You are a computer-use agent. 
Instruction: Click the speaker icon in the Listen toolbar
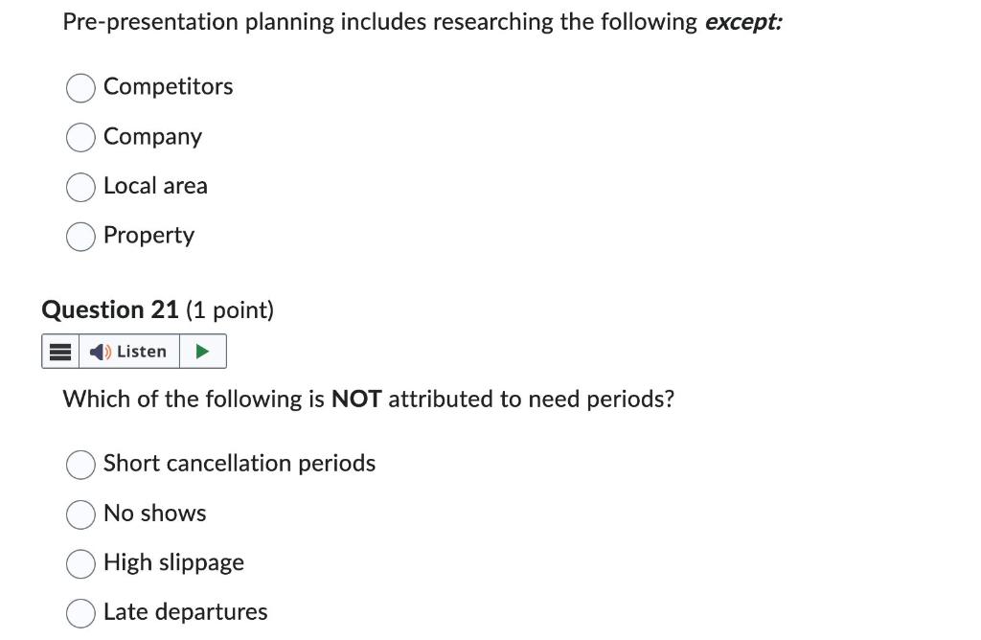pos(99,351)
